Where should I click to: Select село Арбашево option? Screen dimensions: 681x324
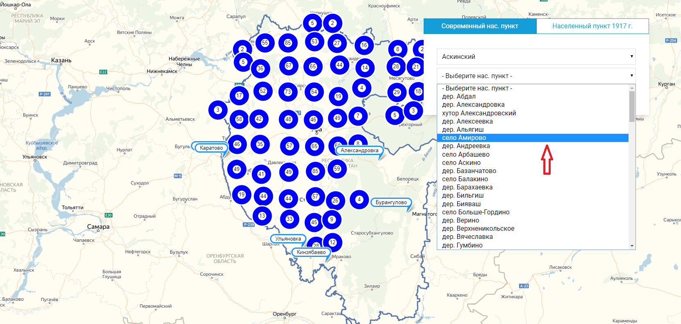click(533, 155)
